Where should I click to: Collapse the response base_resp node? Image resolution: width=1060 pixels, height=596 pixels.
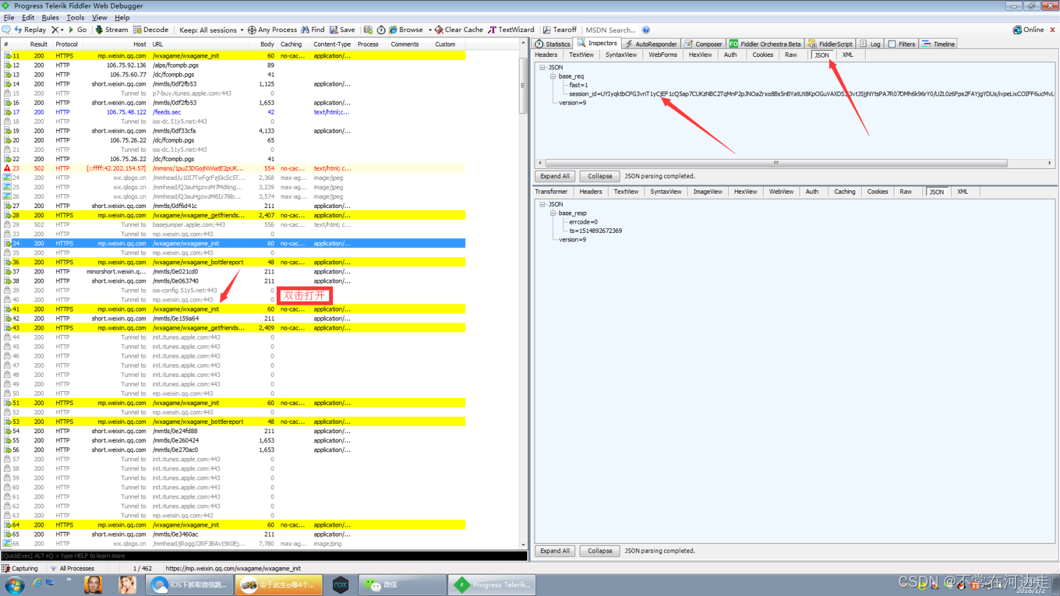point(553,213)
